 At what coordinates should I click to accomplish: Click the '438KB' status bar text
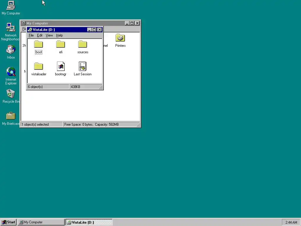pos(76,87)
